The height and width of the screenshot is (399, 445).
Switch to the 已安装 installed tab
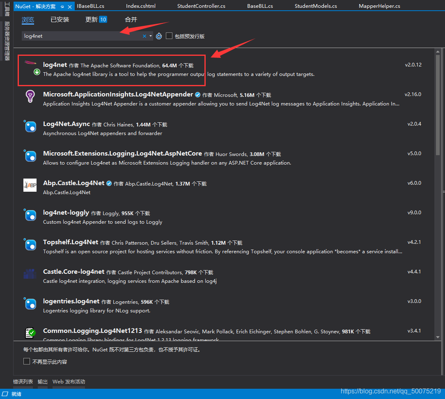coord(60,20)
